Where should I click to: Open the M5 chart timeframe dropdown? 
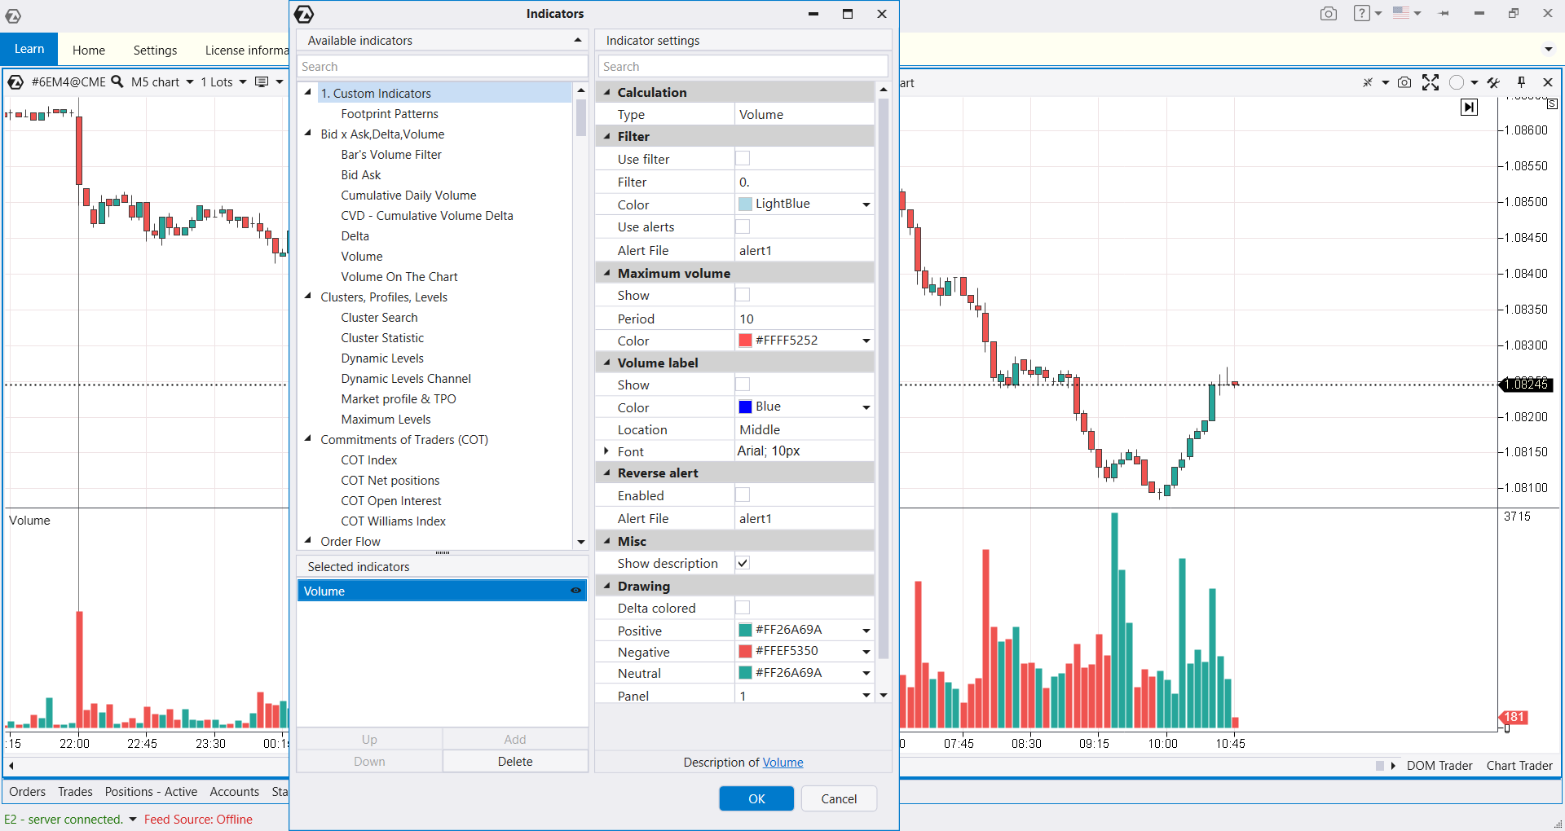[x=162, y=82]
